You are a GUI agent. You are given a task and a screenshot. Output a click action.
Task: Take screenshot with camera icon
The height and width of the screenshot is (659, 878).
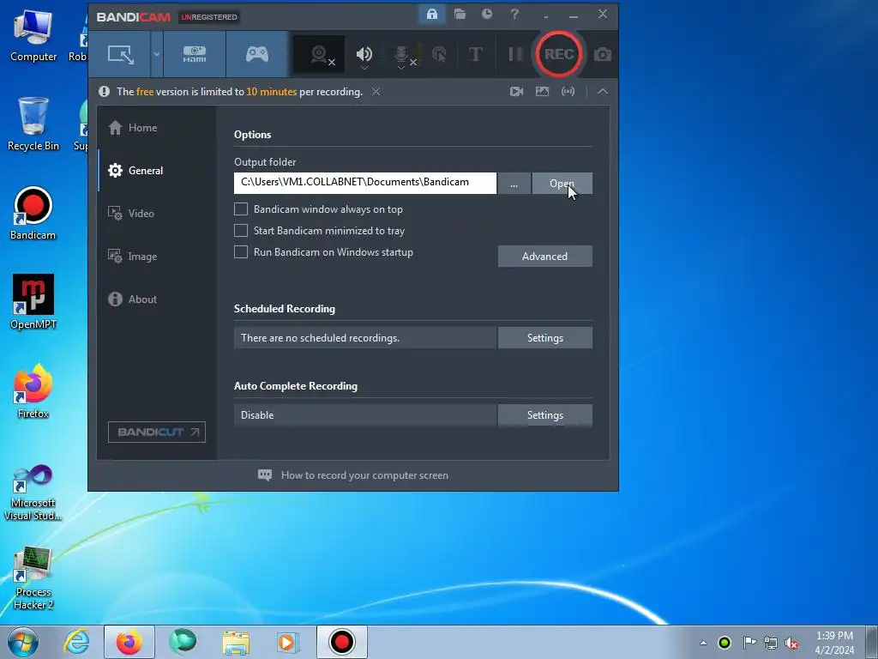(x=603, y=54)
